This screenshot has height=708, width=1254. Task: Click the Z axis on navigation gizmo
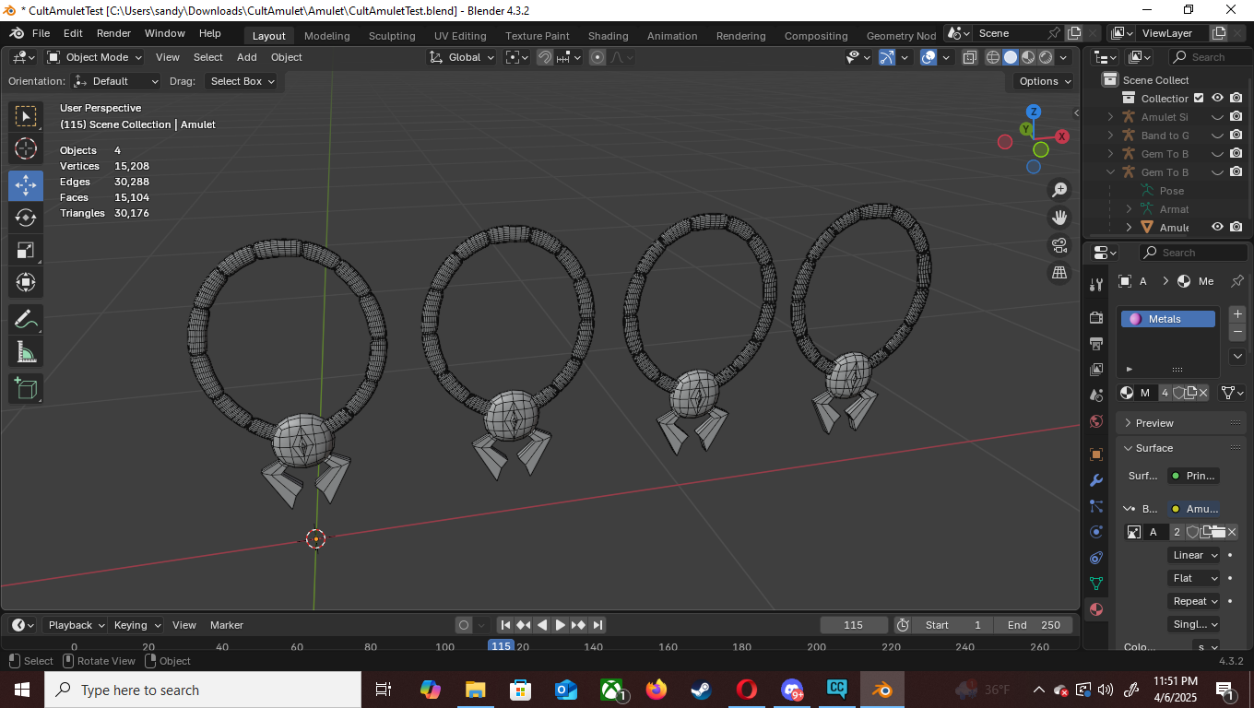click(x=1034, y=112)
